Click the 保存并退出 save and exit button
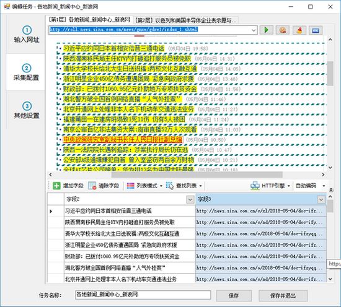The height and width of the screenshot is (307, 341). (283, 295)
